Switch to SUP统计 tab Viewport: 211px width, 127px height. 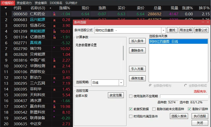pyautogui.click(x=71, y=3)
